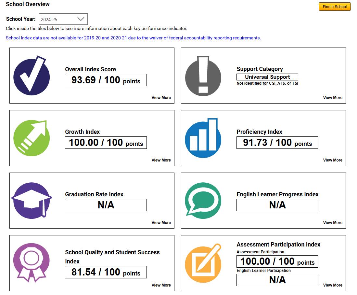View More in Assessment Participation Index tile
The height and width of the screenshot is (295, 357).
(x=333, y=285)
